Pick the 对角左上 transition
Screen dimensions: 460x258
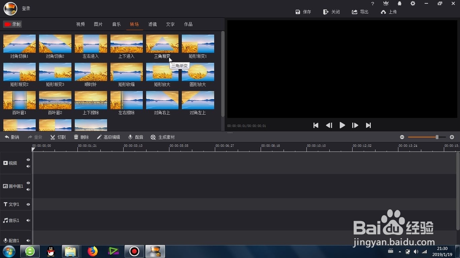(198, 100)
